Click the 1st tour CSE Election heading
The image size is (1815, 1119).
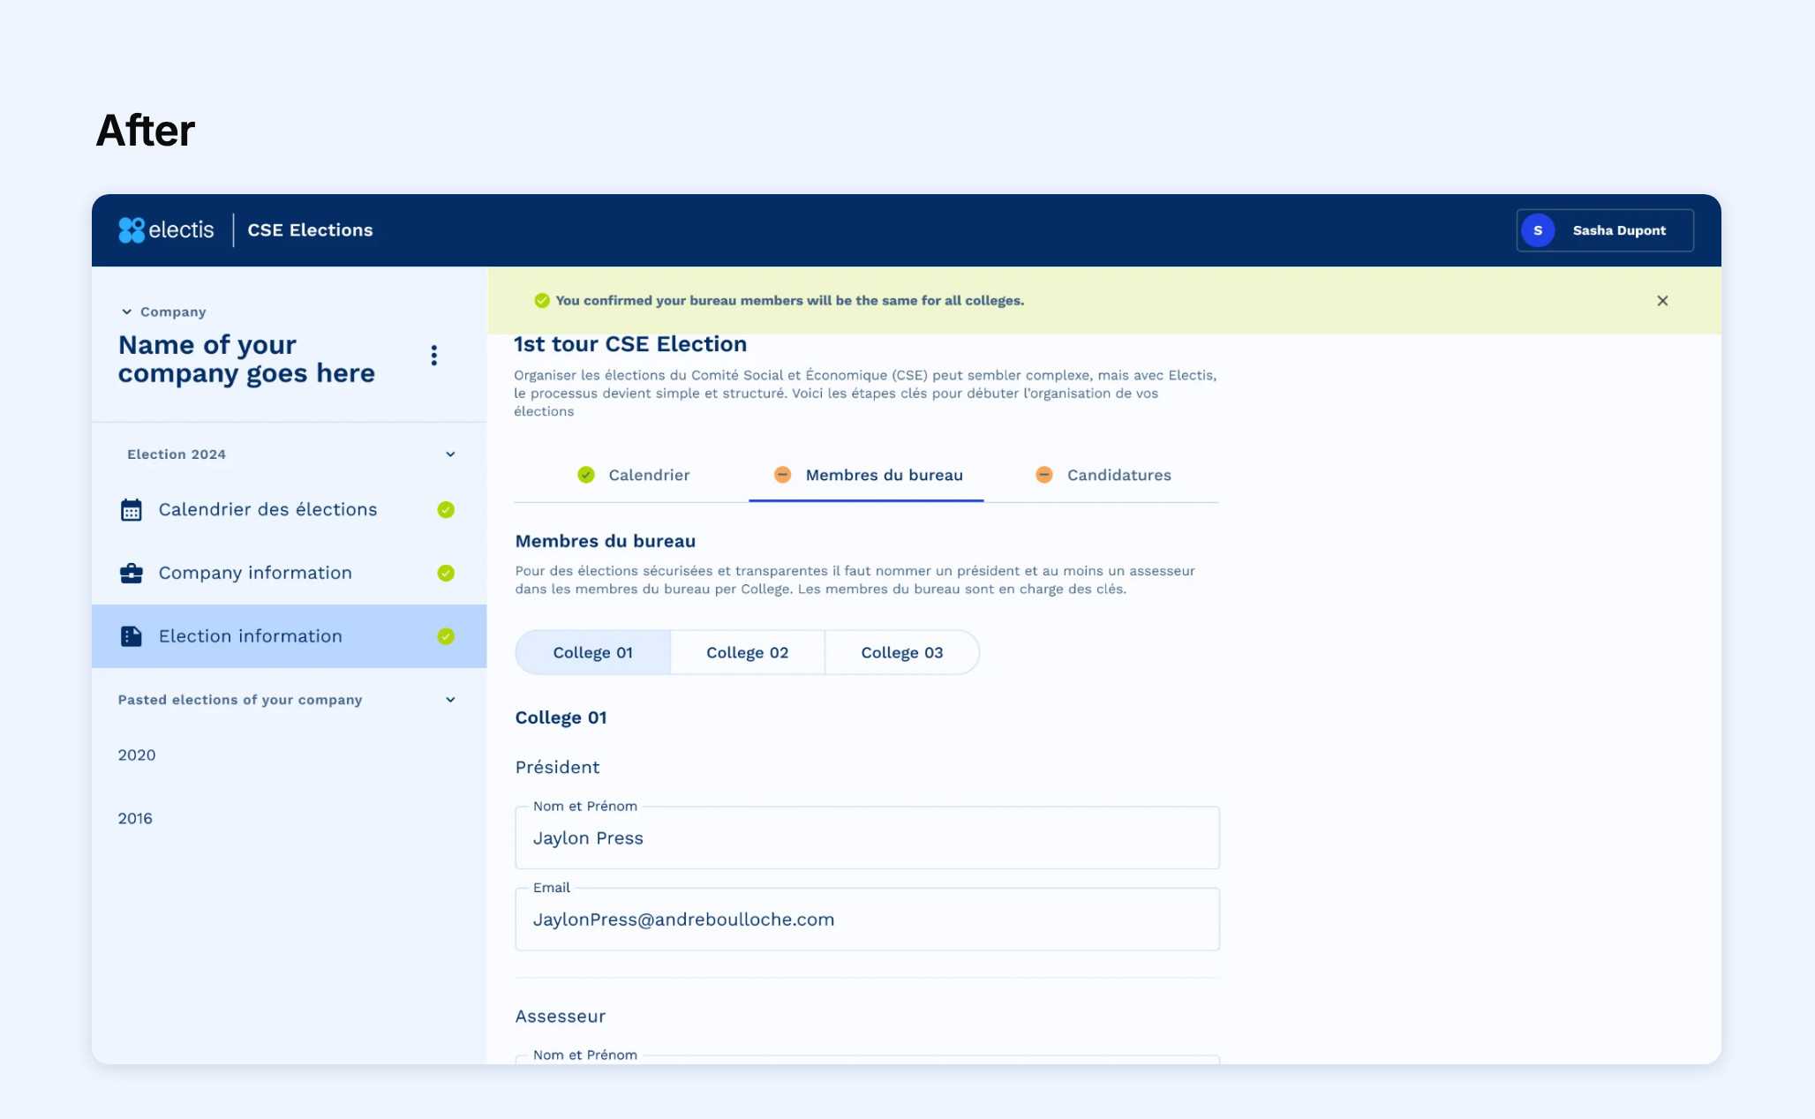(630, 344)
